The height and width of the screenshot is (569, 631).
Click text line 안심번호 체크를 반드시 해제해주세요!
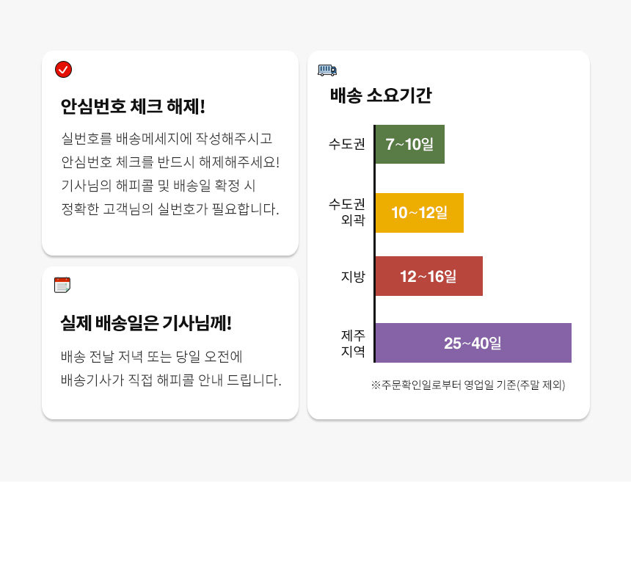[170, 162]
